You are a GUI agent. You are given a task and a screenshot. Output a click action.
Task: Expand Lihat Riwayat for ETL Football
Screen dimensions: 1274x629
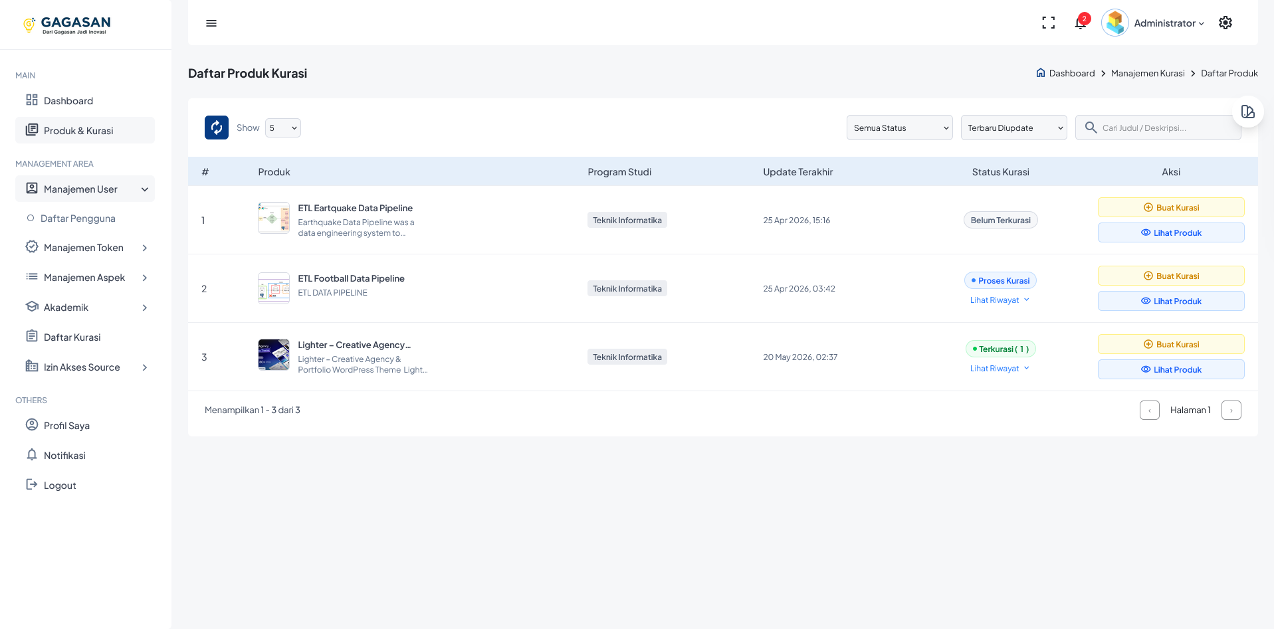click(1000, 300)
